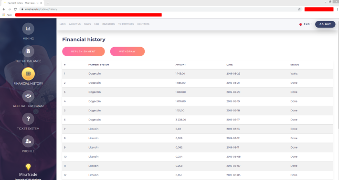The image size is (339, 180).
Task: Click Done status in row 6
Action: 294,120
